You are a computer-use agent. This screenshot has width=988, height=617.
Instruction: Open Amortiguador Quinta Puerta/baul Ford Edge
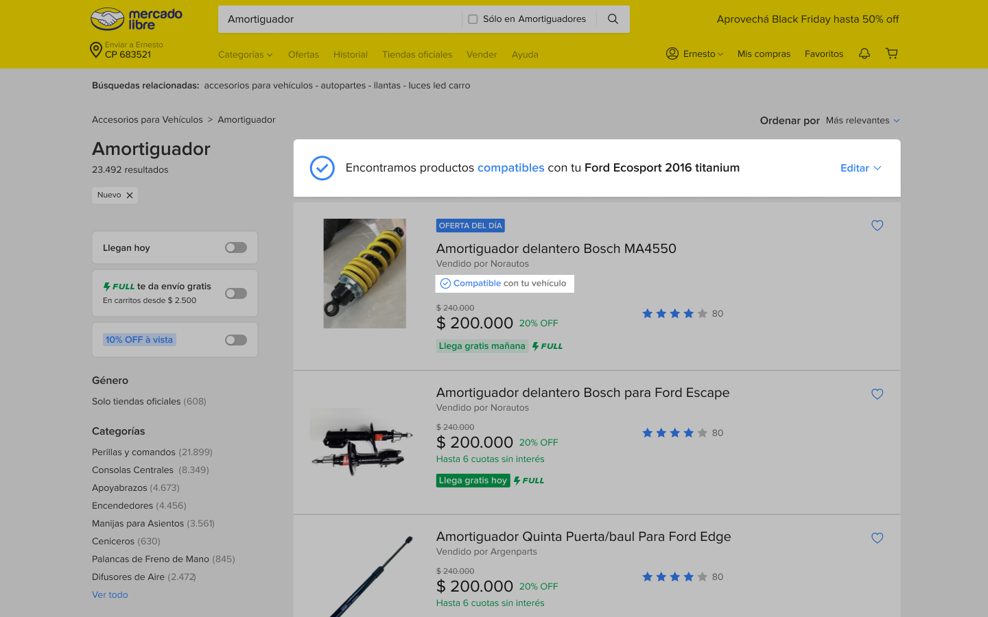pos(584,536)
